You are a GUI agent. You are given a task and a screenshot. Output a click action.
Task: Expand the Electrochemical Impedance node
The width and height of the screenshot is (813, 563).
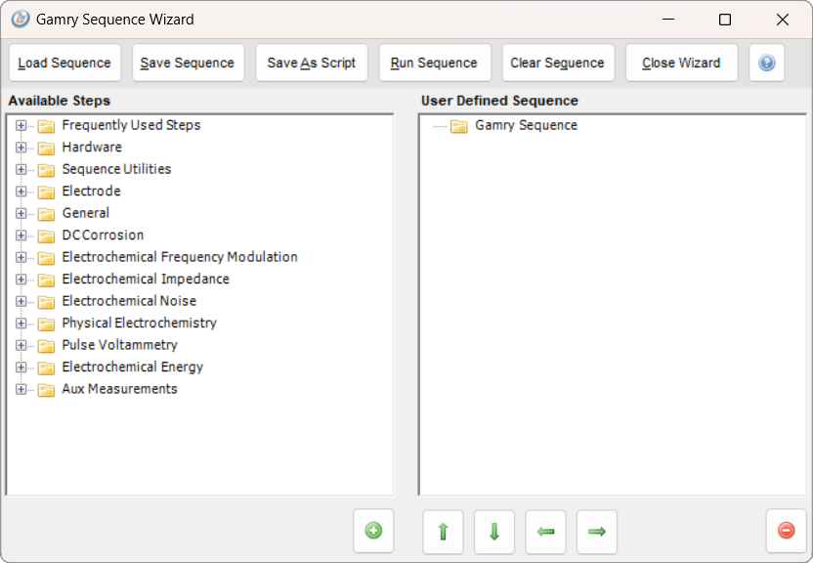(x=21, y=280)
